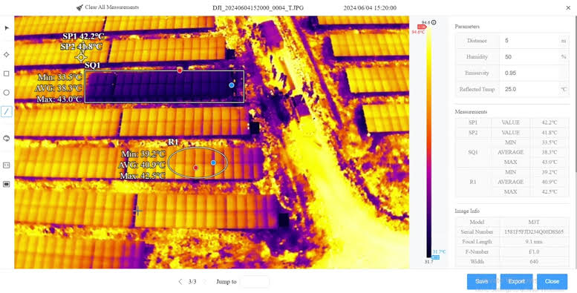The width and height of the screenshot is (577, 293).
Task: Click the 40.9°C R1 AVERAGE value
Action: pos(550,182)
